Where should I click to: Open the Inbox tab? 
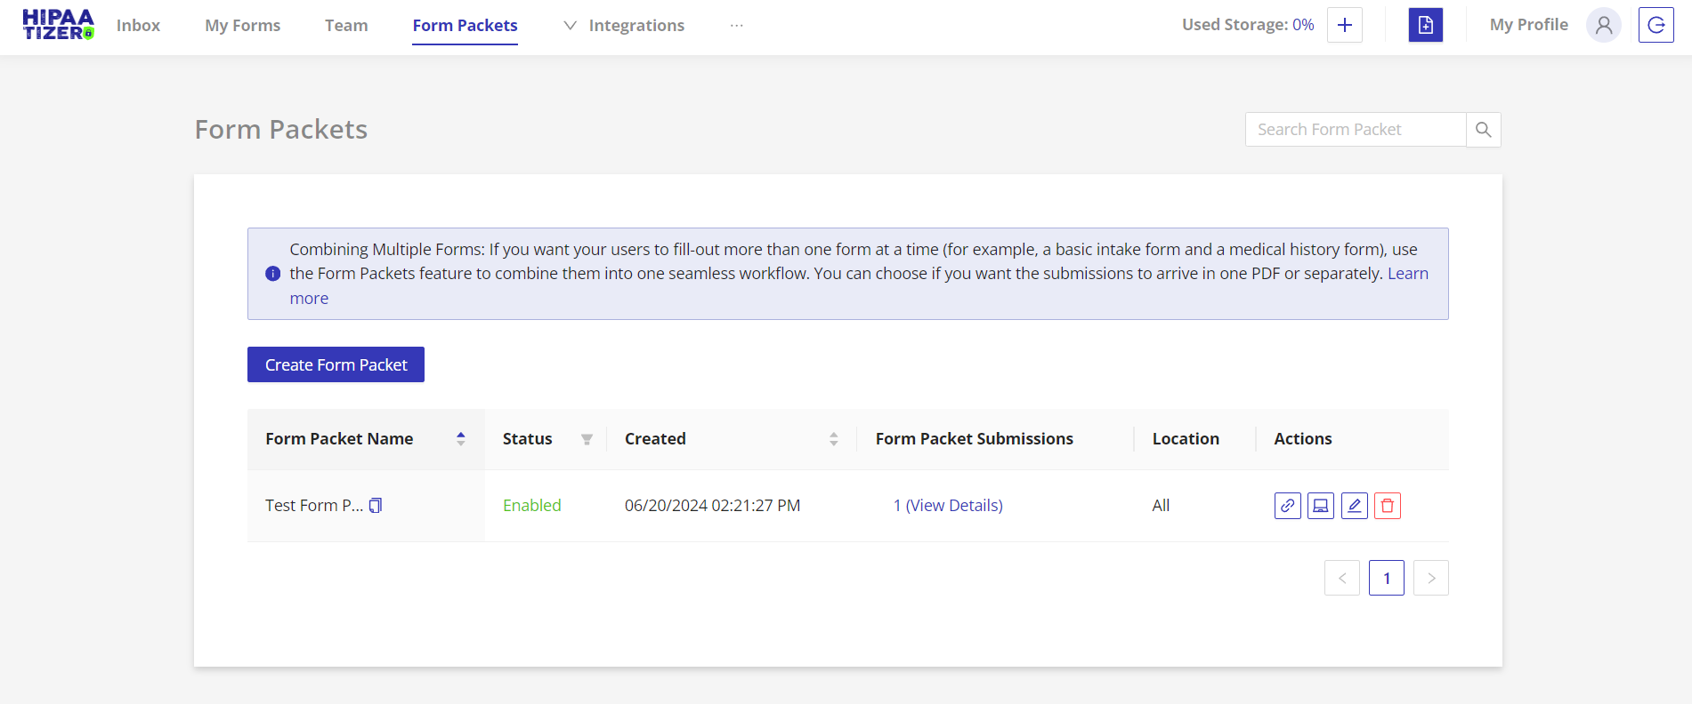[138, 26]
